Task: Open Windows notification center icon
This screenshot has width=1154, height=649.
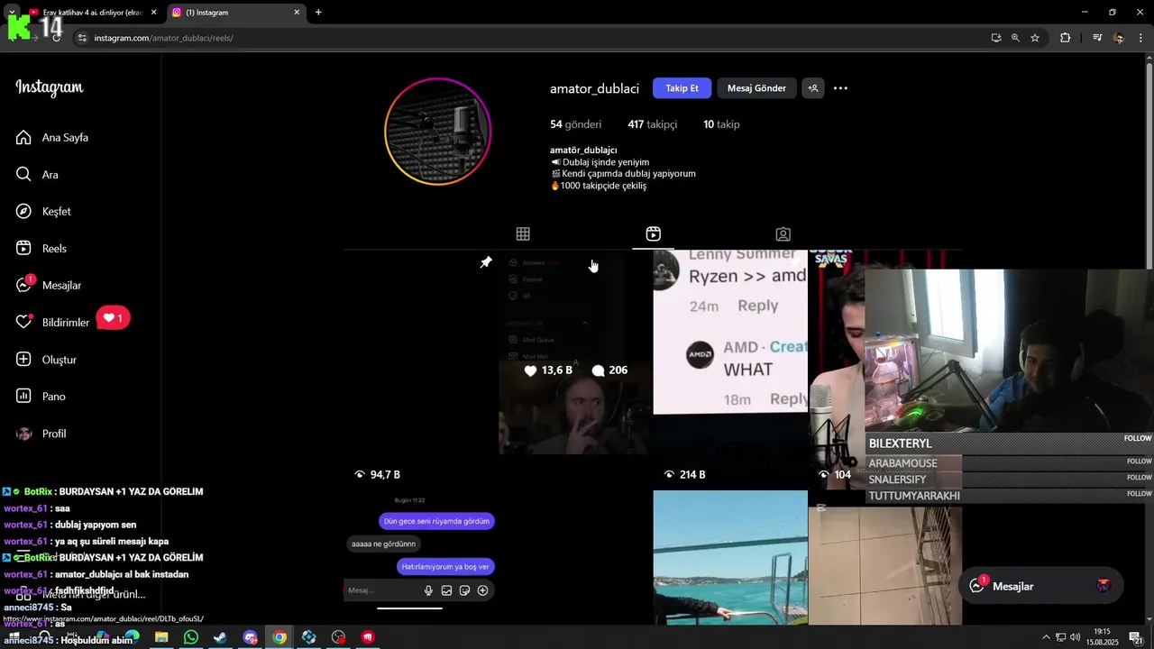Action: 1136,637
